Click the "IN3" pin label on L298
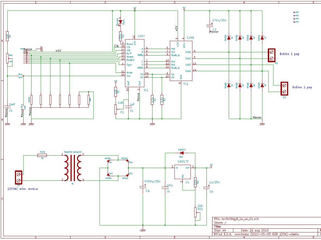Screen dimensions: 321x240 [173, 61]
